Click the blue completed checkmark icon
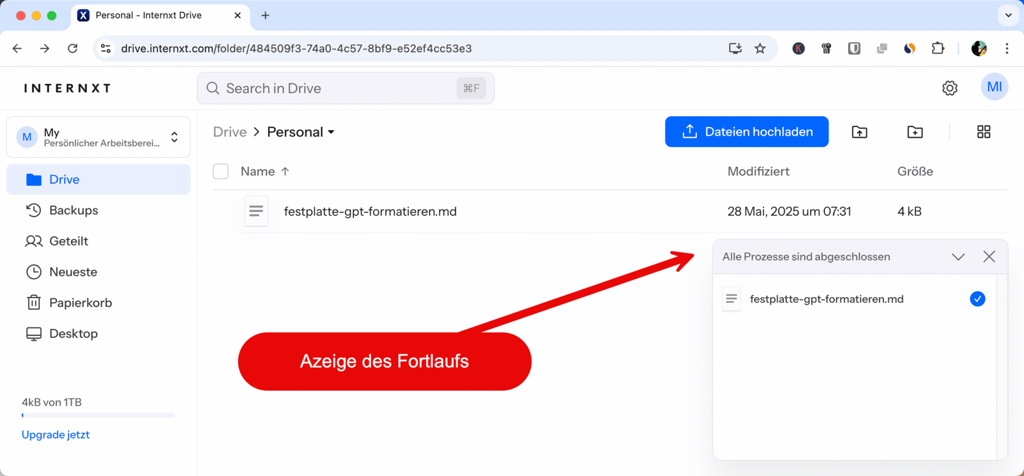1024x476 pixels. [977, 299]
